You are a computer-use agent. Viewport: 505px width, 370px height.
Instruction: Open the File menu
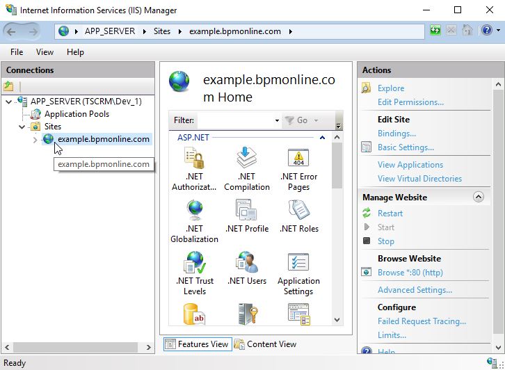pyautogui.click(x=17, y=52)
